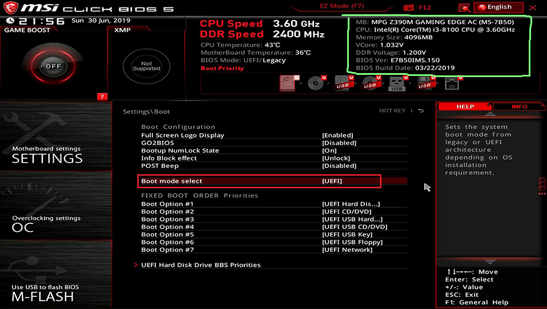Screen dimensions: 547x309
Task: Expand UEFI Hard Disk Drive BBS Priorities
Action: click(201, 265)
